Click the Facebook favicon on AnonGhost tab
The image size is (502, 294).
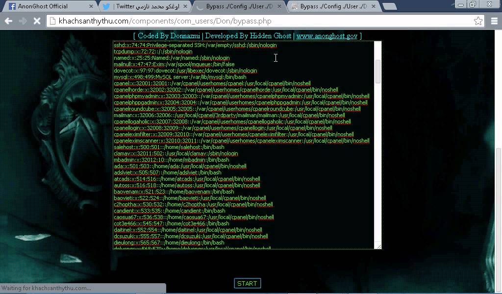pyautogui.click(x=12, y=6)
